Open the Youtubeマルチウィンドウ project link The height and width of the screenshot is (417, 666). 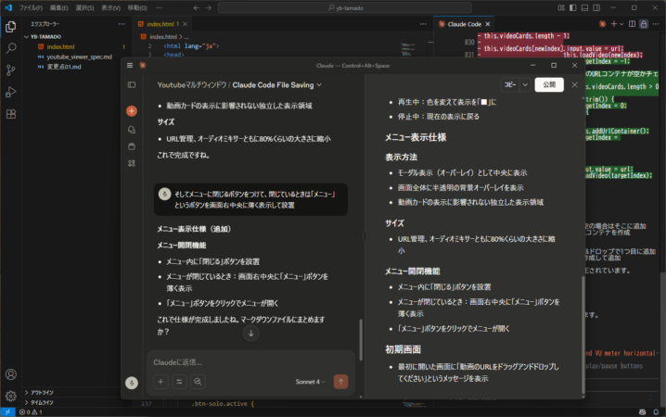(192, 85)
